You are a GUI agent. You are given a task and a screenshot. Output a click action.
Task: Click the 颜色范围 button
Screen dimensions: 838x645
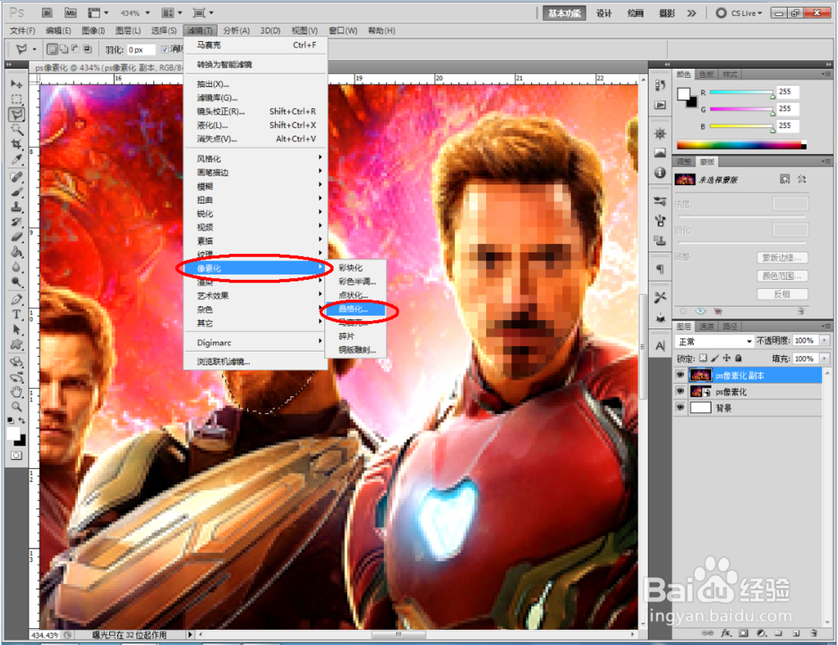(782, 276)
